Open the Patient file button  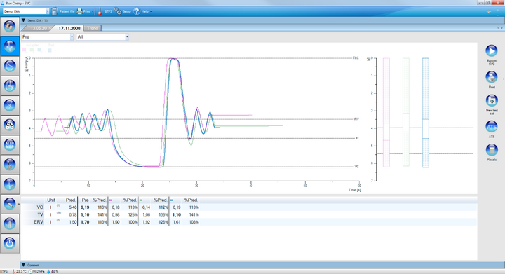(x=63, y=11)
